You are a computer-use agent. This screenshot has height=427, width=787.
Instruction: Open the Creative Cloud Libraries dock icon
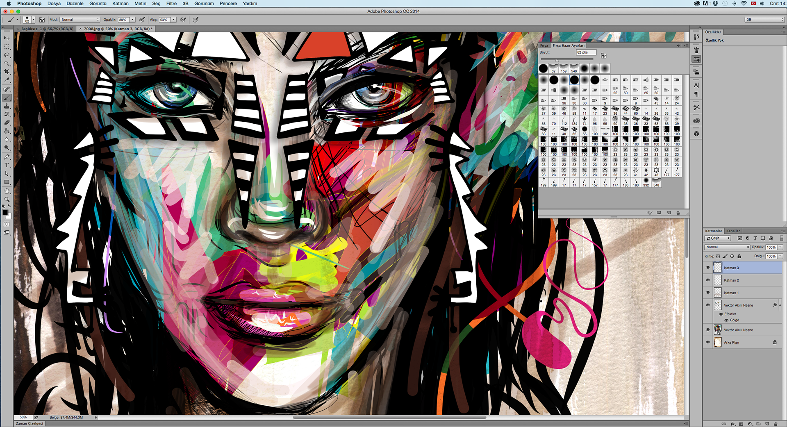pos(696,121)
